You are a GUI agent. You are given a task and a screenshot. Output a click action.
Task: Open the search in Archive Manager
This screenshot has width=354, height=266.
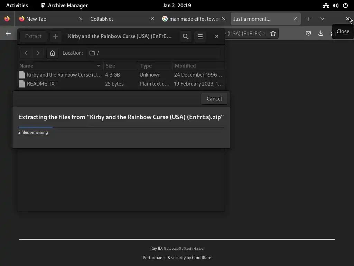[x=186, y=36]
